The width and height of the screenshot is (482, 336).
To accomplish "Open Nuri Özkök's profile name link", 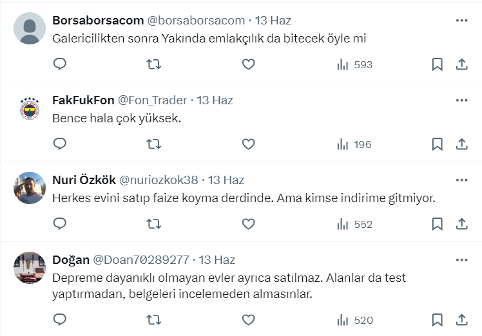I will tap(83, 180).
